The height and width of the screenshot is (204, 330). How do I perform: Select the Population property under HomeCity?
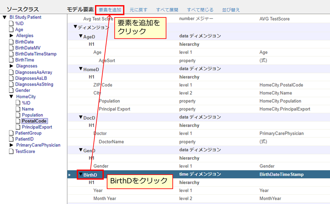pos(32,115)
